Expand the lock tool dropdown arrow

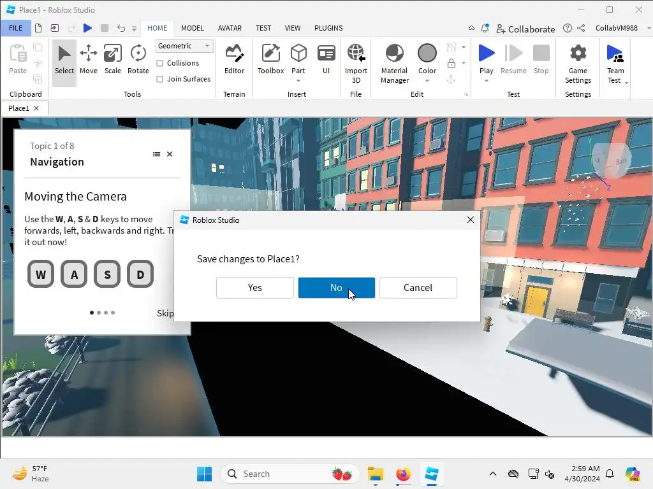click(464, 63)
